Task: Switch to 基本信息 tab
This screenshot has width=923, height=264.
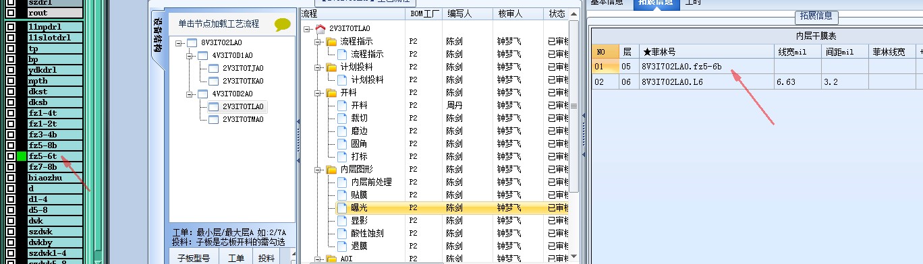Action: (607, 3)
